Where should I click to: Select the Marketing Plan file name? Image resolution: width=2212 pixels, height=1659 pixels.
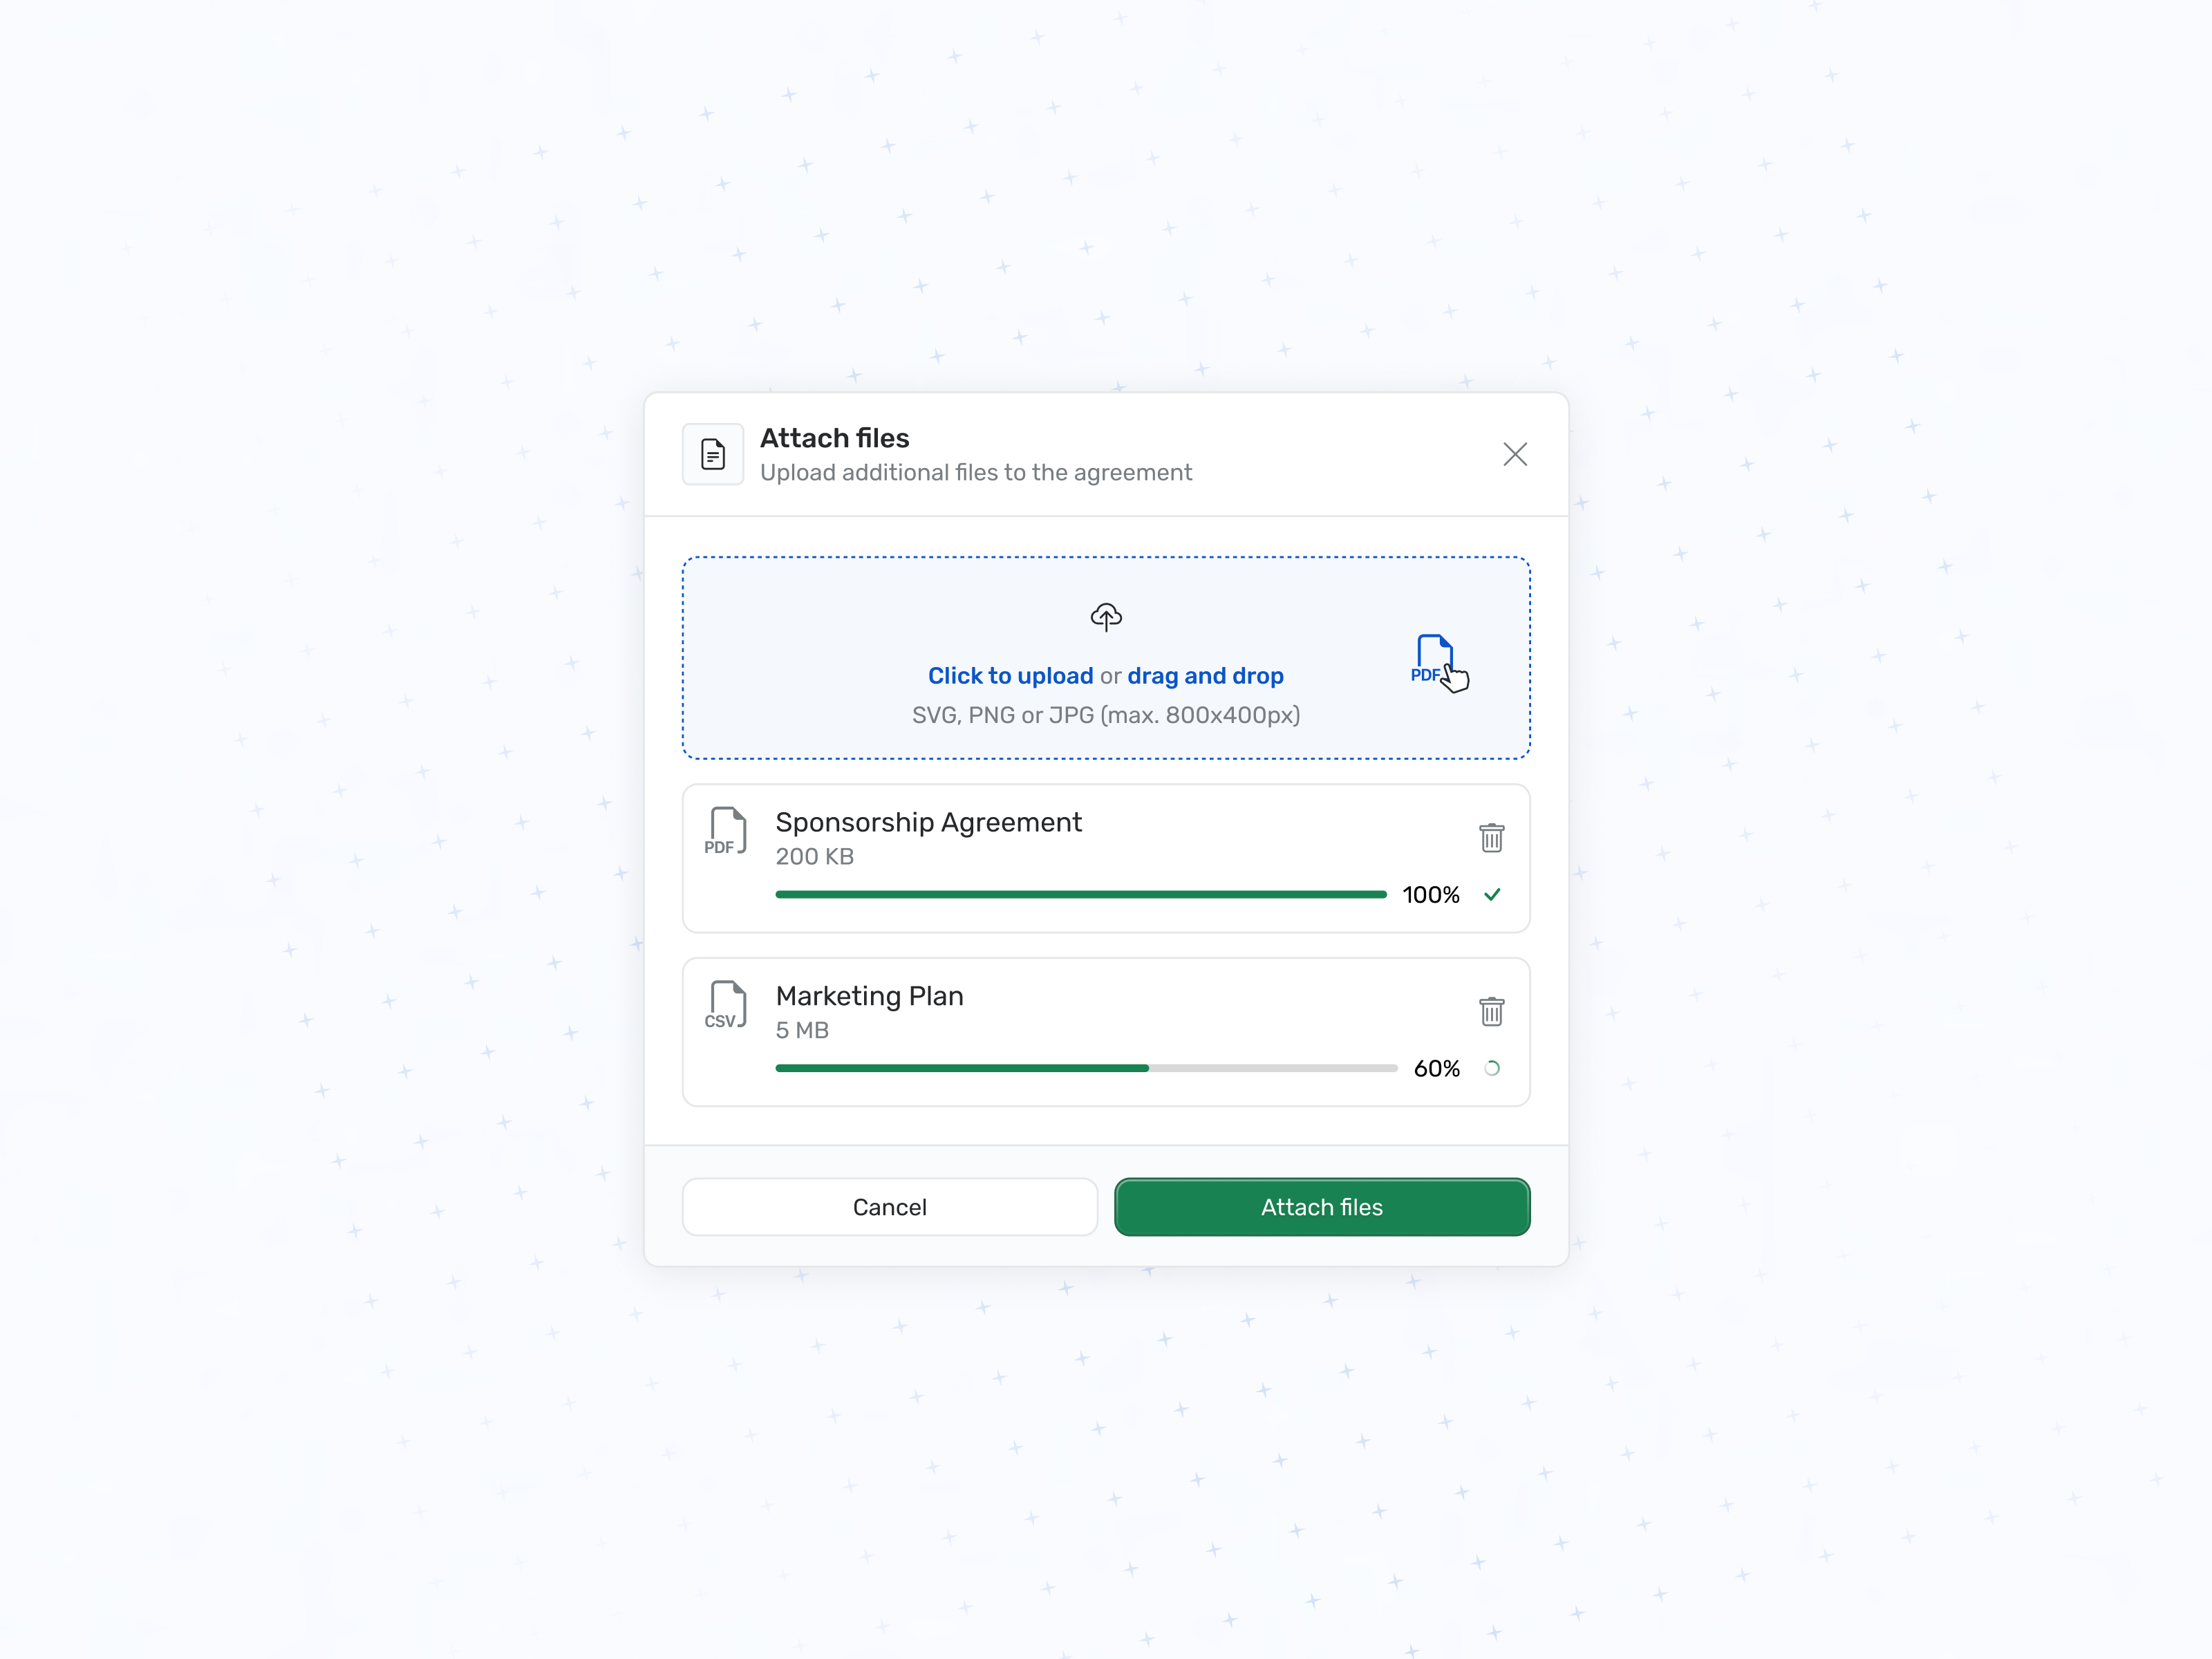[x=870, y=996]
